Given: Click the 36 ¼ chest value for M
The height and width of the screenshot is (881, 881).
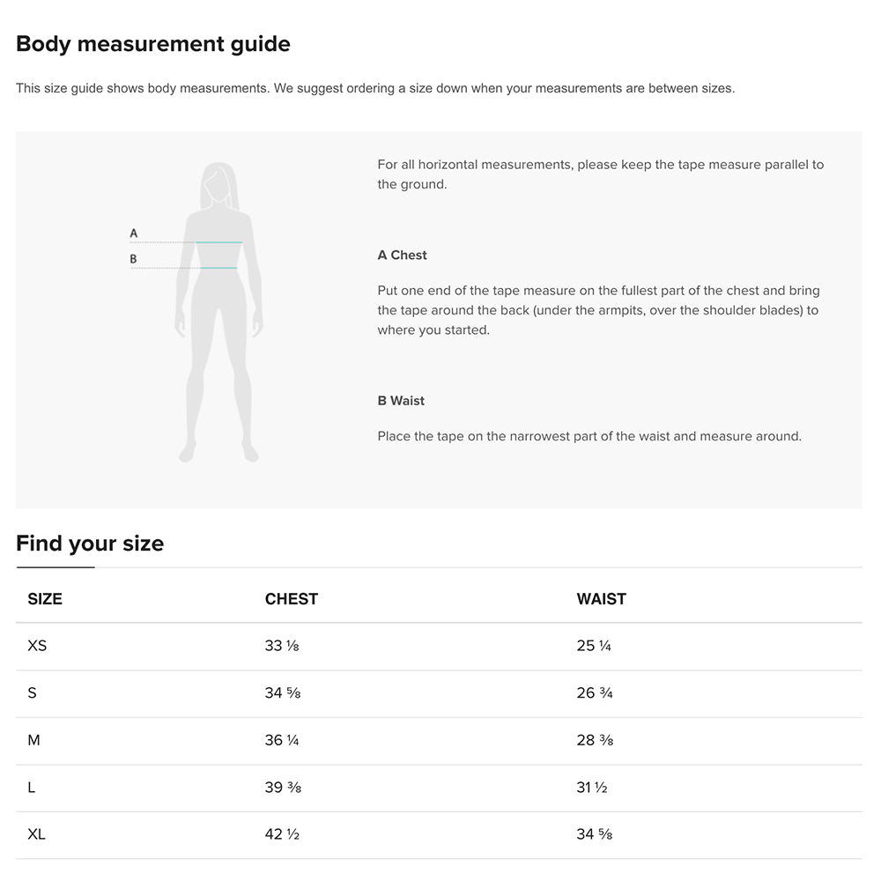Looking at the screenshot, I should [x=282, y=740].
